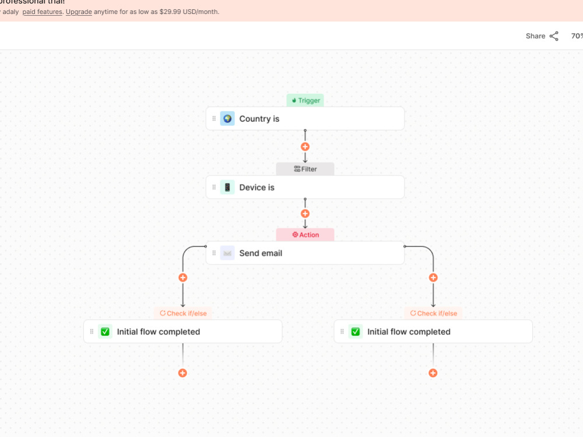Screen dimensions: 583x437
Task: Select left Check if/else label tag
Action: [183, 313]
